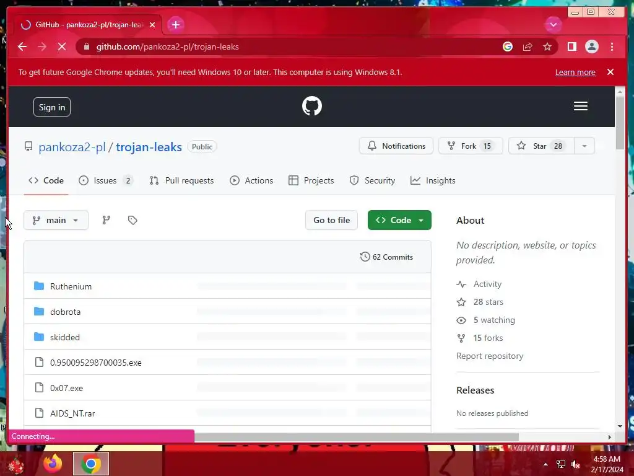
Task: Click the Sign in button
Action: pyautogui.click(x=52, y=107)
